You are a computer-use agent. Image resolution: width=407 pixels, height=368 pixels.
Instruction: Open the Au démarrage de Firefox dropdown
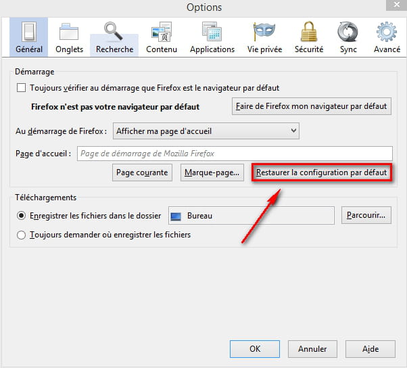pos(206,131)
